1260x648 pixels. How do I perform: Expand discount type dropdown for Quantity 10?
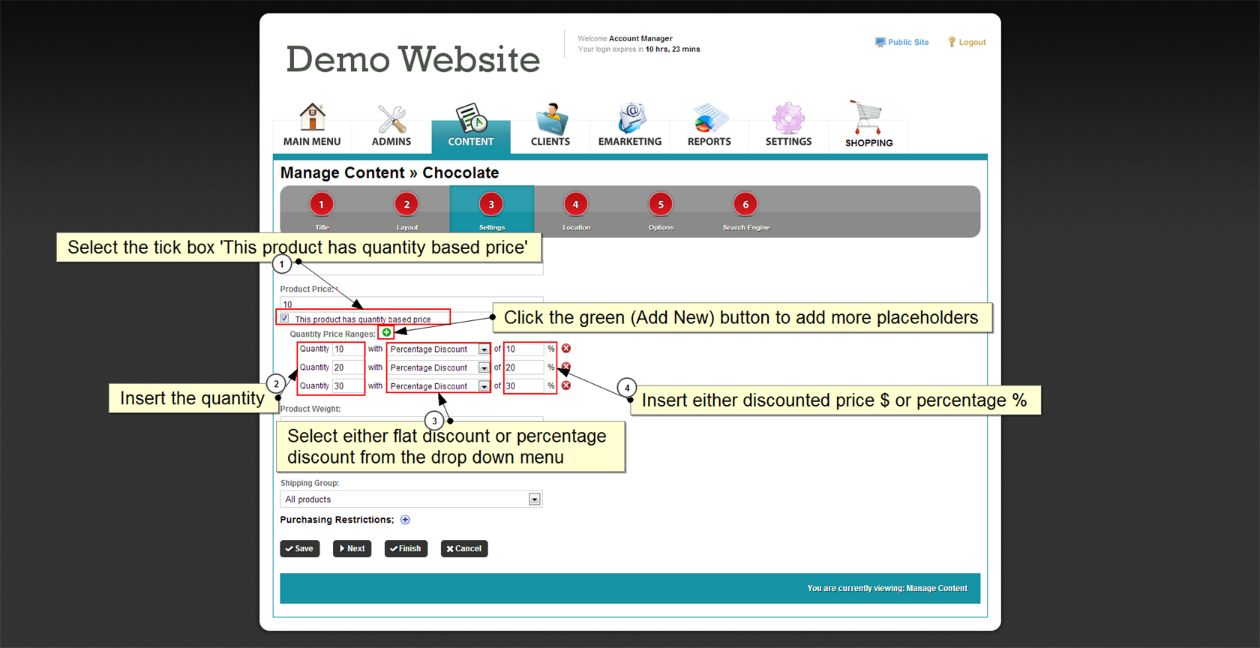point(484,349)
